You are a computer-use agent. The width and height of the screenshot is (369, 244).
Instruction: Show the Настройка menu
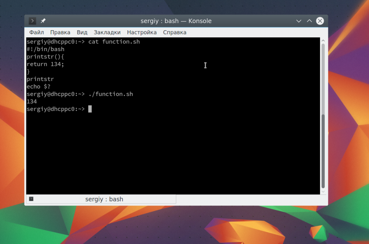142,32
